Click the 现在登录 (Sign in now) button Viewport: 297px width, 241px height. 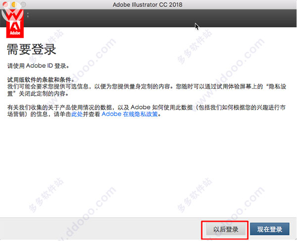coord(270,229)
